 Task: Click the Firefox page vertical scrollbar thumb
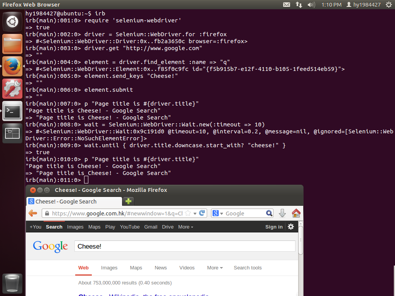[x=300, y=240]
